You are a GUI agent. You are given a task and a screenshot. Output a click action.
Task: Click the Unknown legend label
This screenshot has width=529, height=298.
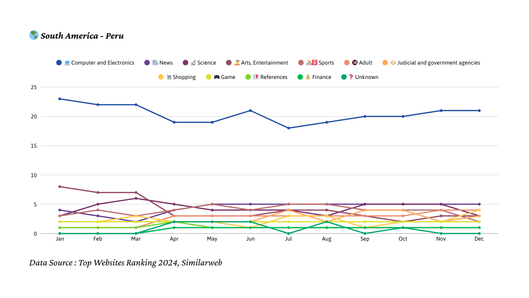pyautogui.click(x=366, y=77)
